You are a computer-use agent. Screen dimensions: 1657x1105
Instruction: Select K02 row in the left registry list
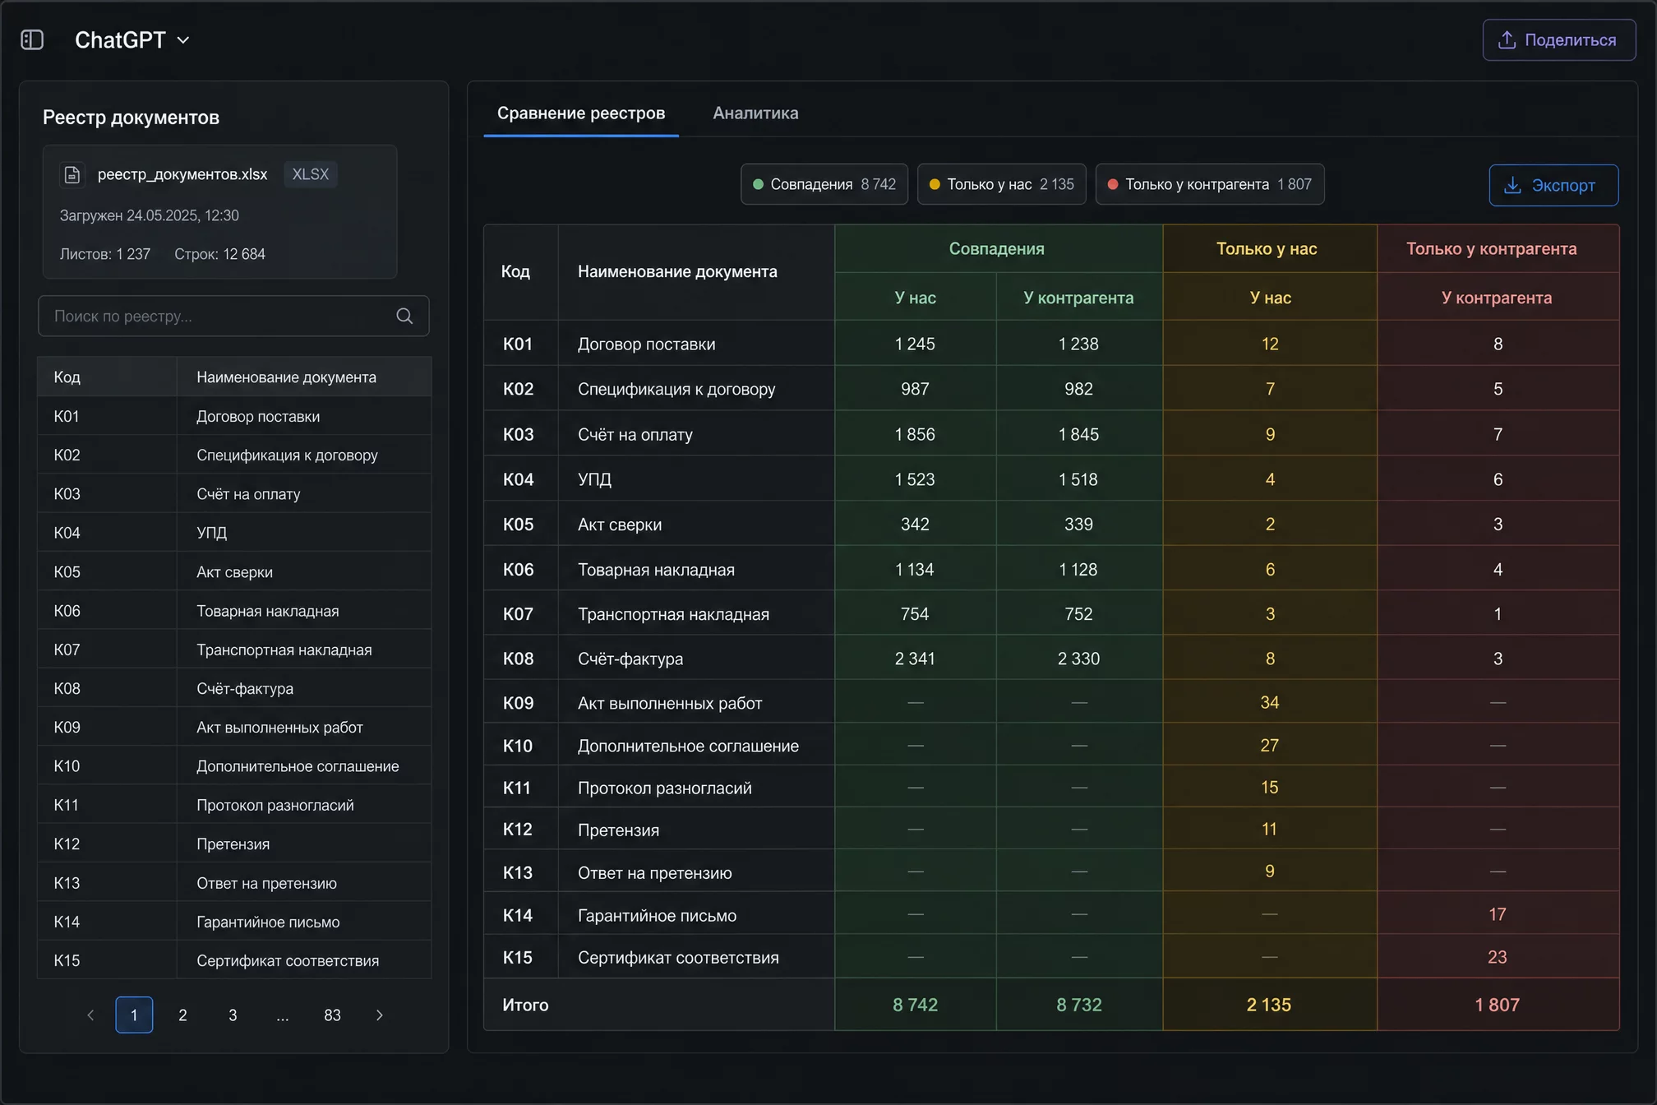[x=234, y=455]
